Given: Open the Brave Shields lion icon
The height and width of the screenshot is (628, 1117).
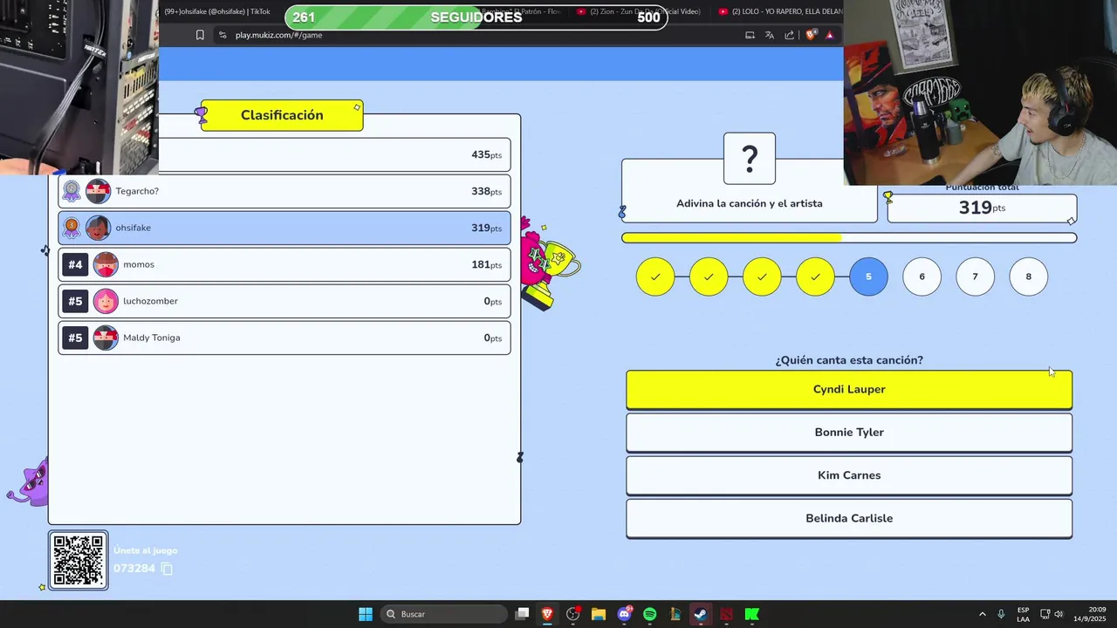Looking at the screenshot, I should pyautogui.click(x=811, y=35).
